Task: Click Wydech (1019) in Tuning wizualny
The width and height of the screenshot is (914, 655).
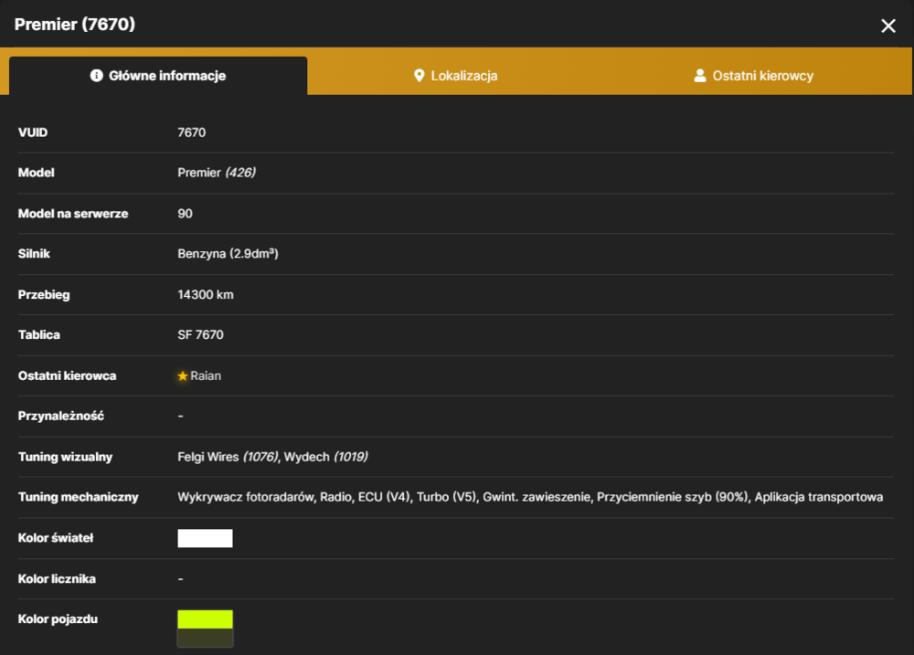Action: point(326,457)
